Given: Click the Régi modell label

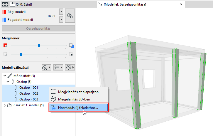Looking at the screenshot, I should coord(16,12).
